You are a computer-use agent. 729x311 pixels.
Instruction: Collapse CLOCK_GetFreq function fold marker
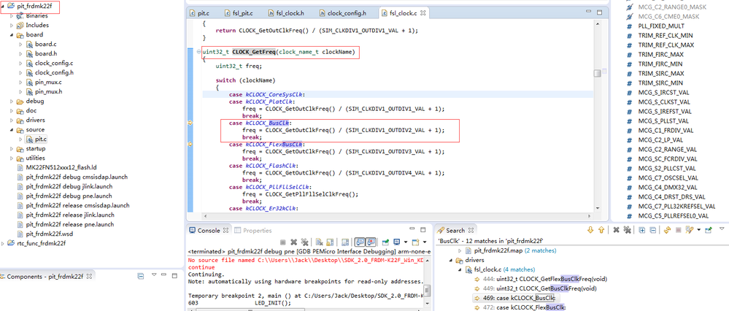pyautogui.click(x=199, y=51)
